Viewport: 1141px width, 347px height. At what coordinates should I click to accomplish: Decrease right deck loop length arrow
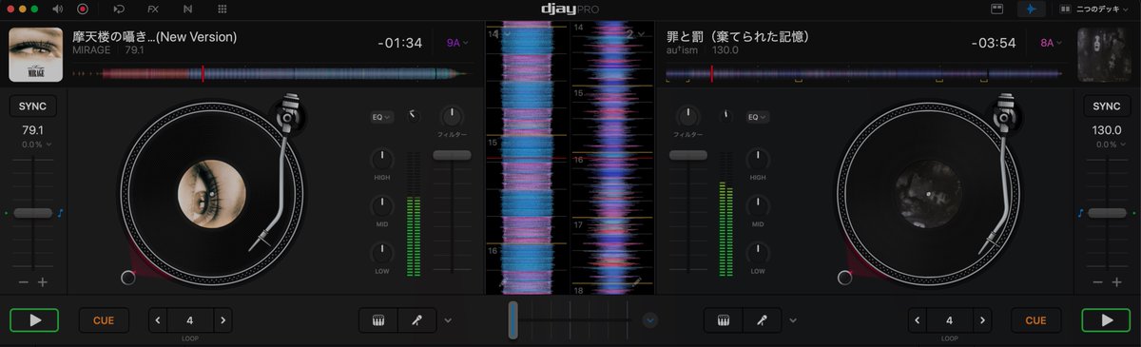pos(918,320)
